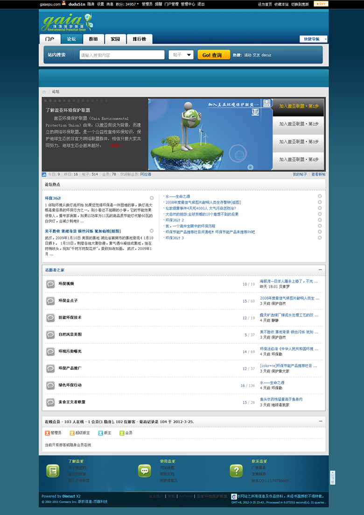Click the site search input field

pyautogui.click(x=122, y=55)
